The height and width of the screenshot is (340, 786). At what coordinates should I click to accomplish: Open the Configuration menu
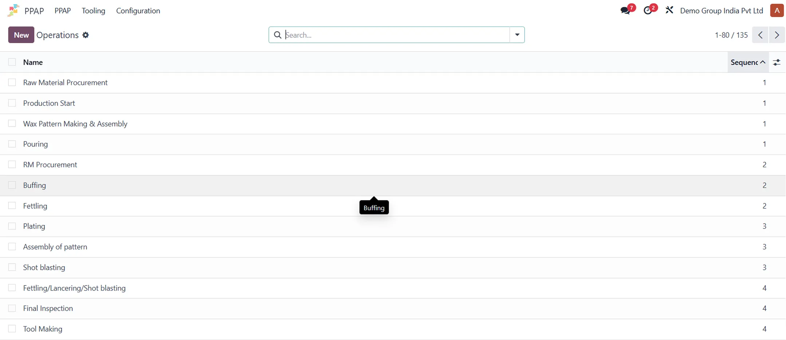138,11
